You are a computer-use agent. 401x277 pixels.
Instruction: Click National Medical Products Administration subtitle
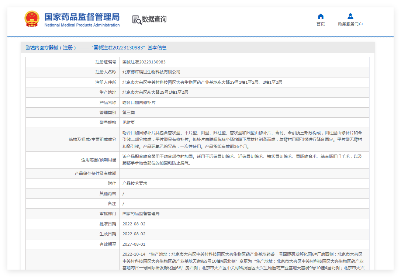(82, 25)
